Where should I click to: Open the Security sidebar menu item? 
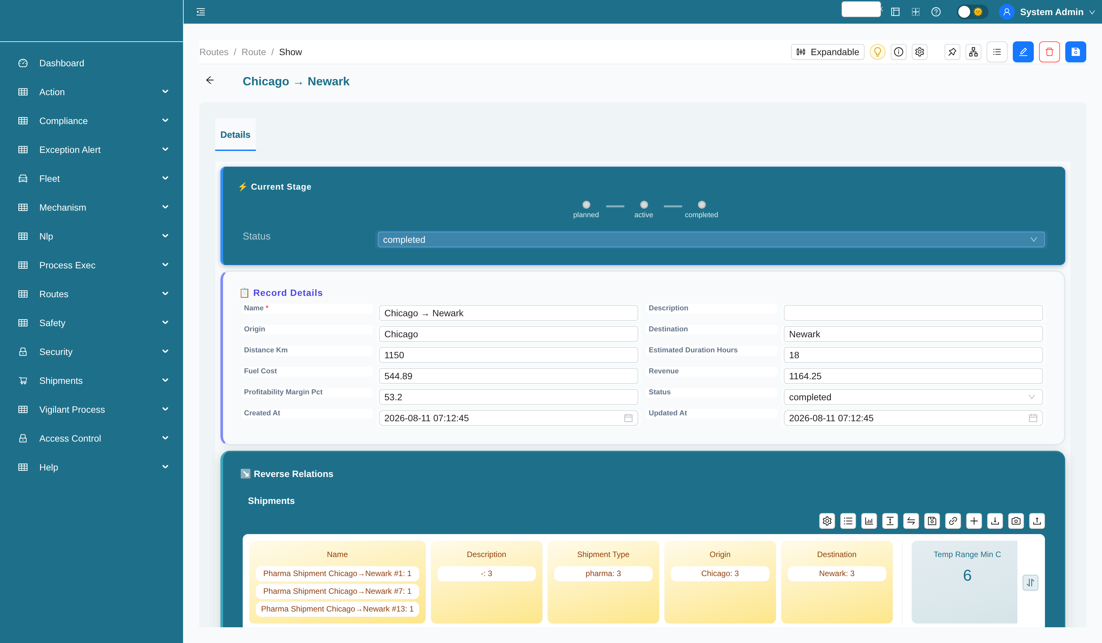click(92, 352)
